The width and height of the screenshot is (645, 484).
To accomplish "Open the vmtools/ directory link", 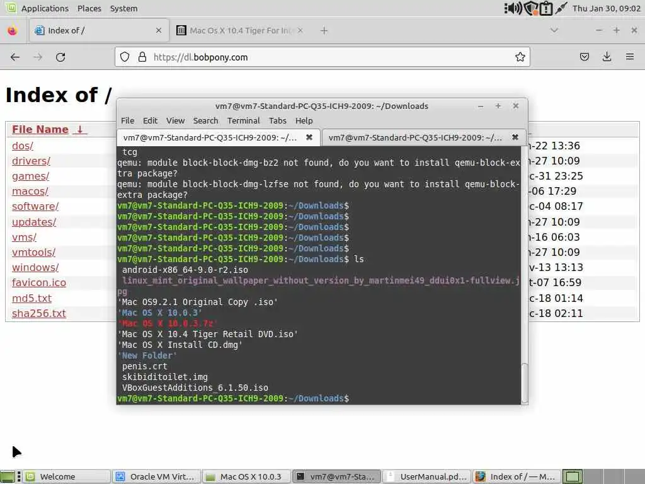I will pyautogui.click(x=33, y=252).
